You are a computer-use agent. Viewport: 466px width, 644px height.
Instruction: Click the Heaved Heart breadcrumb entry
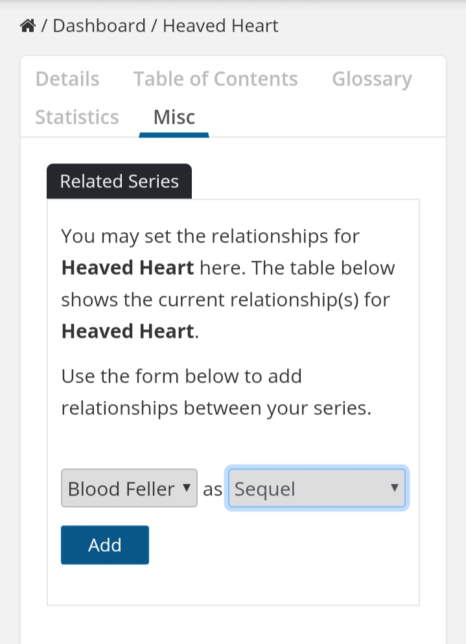(220, 26)
